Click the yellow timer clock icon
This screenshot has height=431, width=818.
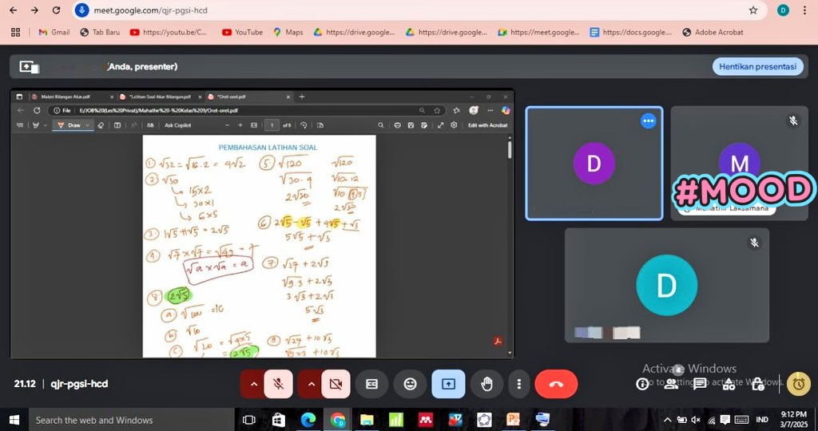coord(798,384)
